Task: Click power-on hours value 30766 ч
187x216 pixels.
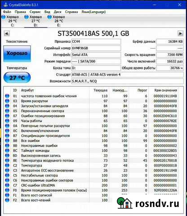Action: 170,68
